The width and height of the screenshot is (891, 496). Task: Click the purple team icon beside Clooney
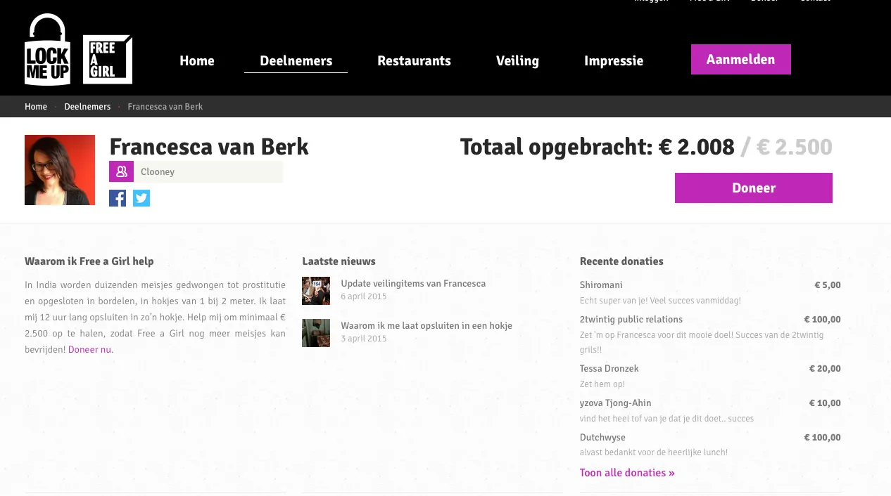[121, 171]
